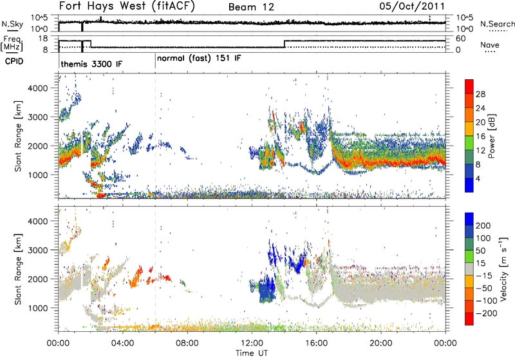The width and height of the screenshot is (515, 357).
Task: Click the '100' label on Velocity color bar
Action: pyautogui.click(x=483, y=238)
